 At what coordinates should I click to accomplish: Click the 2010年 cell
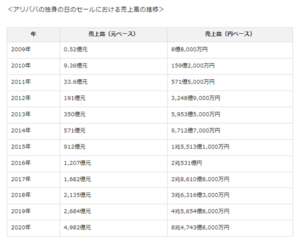point(33,66)
